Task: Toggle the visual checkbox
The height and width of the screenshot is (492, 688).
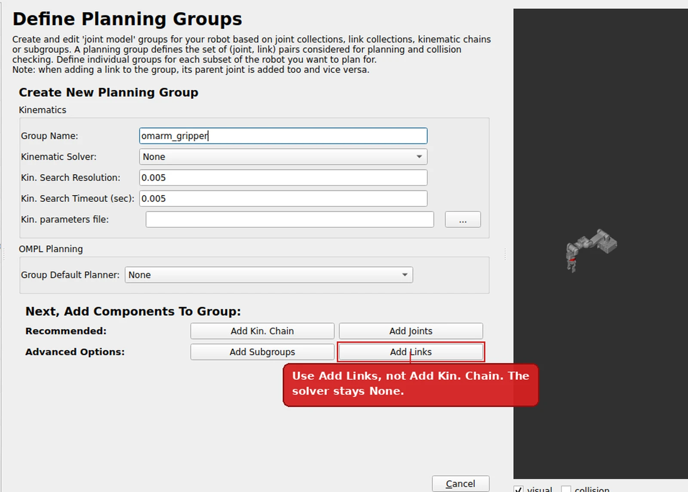Action: [x=519, y=489]
